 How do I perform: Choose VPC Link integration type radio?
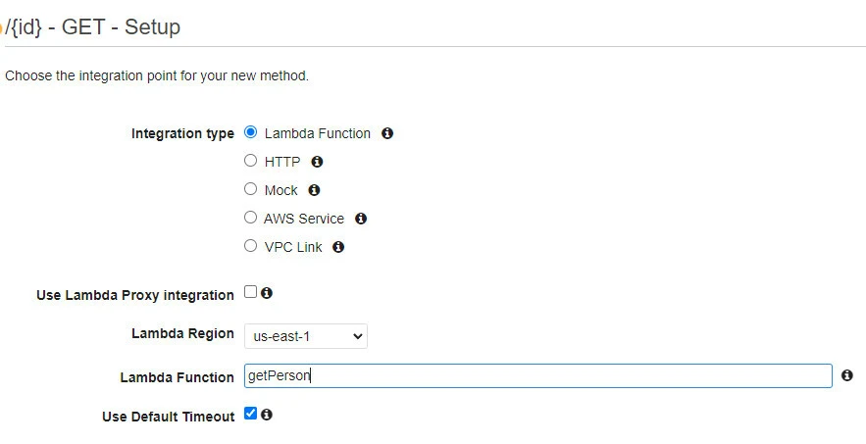pyautogui.click(x=251, y=246)
